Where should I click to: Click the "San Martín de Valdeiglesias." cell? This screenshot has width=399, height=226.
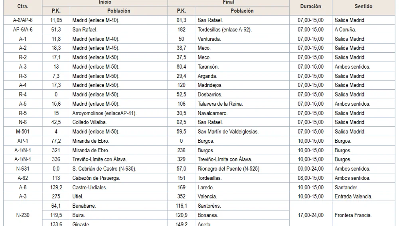pyautogui.click(x=228, y=132)
